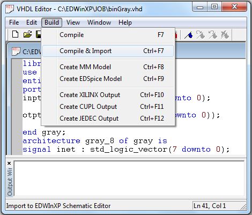The height and width of the screenshot is (215, 252).
Task: Click the clear all bookmarks flag icon
Action: pos(225,34)
